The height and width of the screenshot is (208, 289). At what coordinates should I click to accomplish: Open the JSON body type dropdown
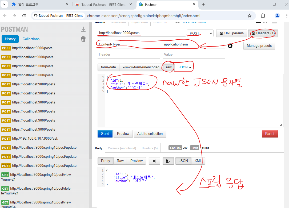pos(185,67)
